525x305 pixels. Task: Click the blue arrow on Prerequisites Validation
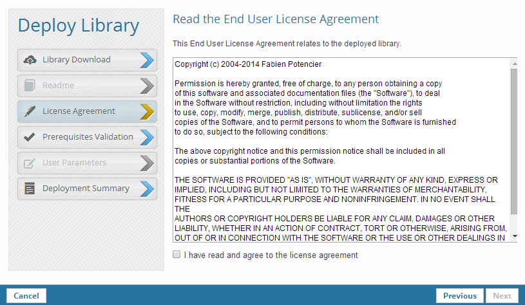pyautogui.click(x=147, y=137)
